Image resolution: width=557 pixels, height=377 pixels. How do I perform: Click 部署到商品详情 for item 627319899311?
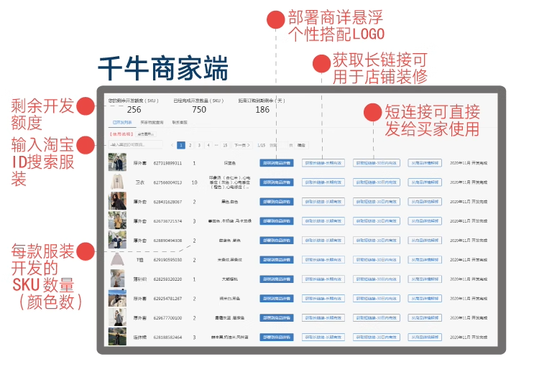[277, 163]
